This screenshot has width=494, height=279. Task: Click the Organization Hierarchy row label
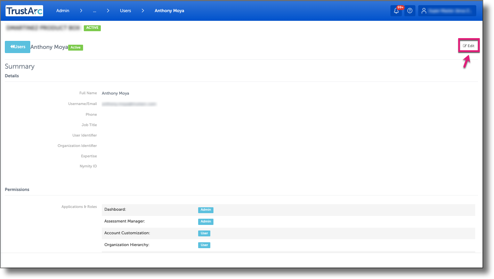tap(127, 245)
